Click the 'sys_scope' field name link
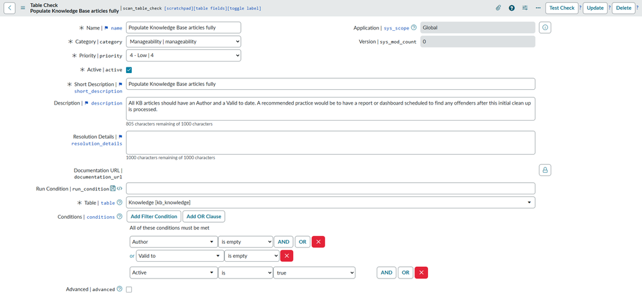The image size is (642, 297). point(397,28)
